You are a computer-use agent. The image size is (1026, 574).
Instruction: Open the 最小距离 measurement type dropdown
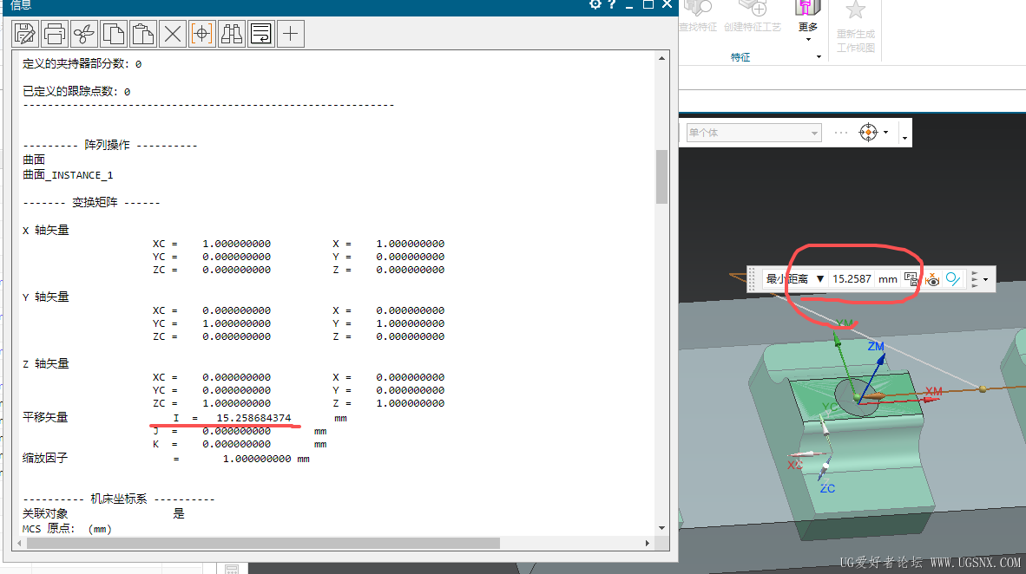(794, 279)
